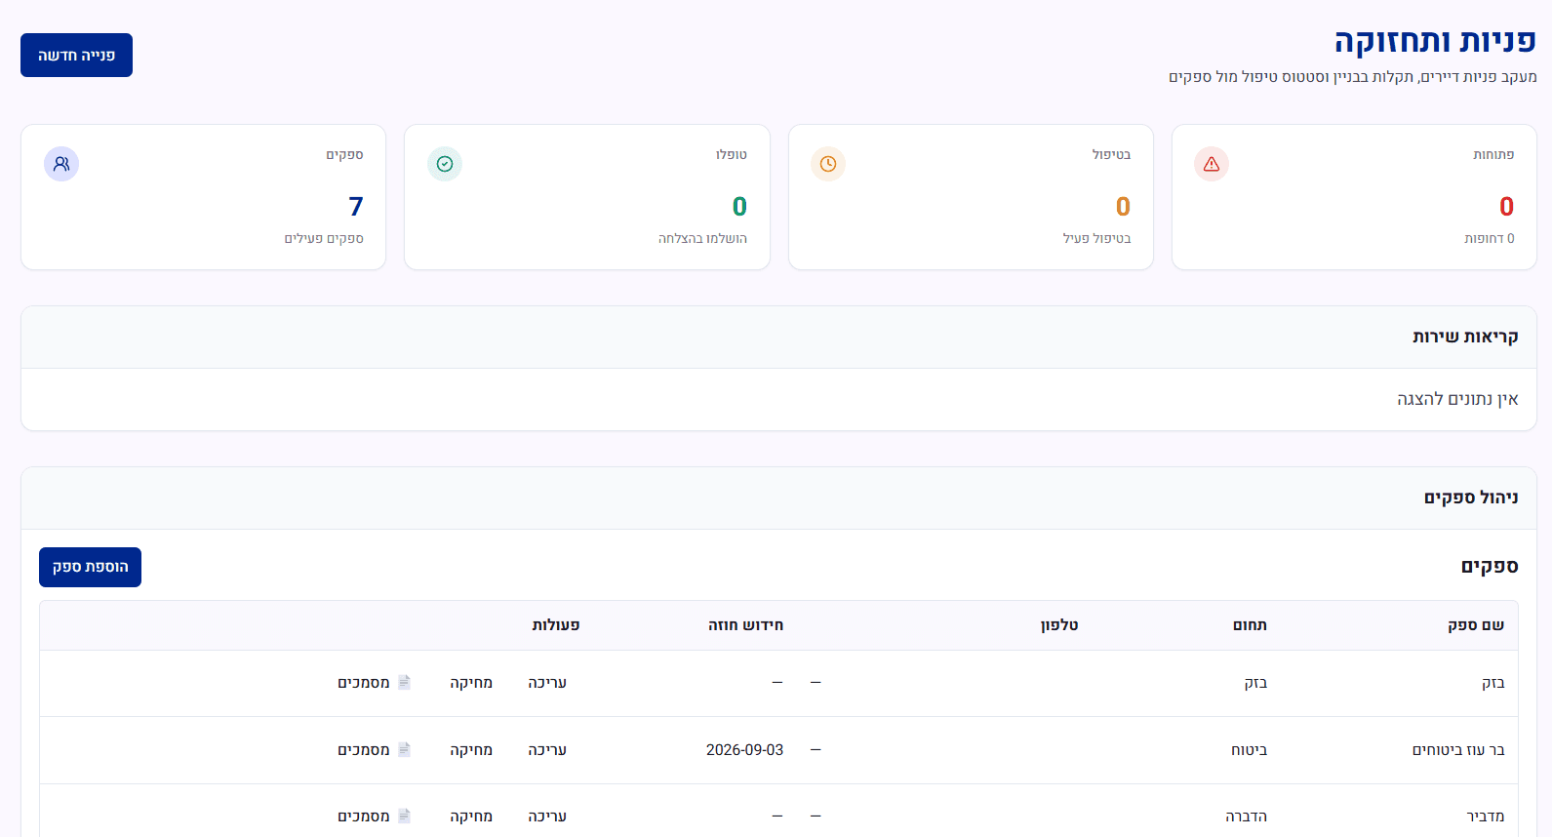Viewport: 1552px width, 837px height.
Task: Select the contract date 2026-09-03
Action: [744, 749]
